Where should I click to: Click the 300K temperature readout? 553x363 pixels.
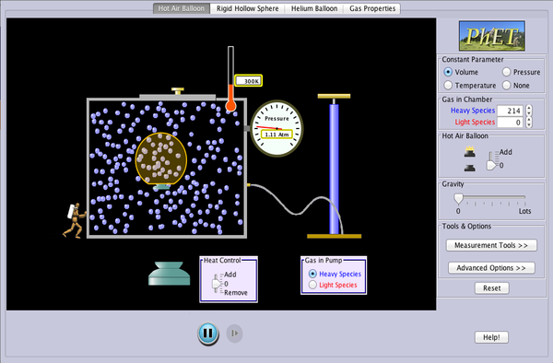pyautogui.click(x=248, y=81)
